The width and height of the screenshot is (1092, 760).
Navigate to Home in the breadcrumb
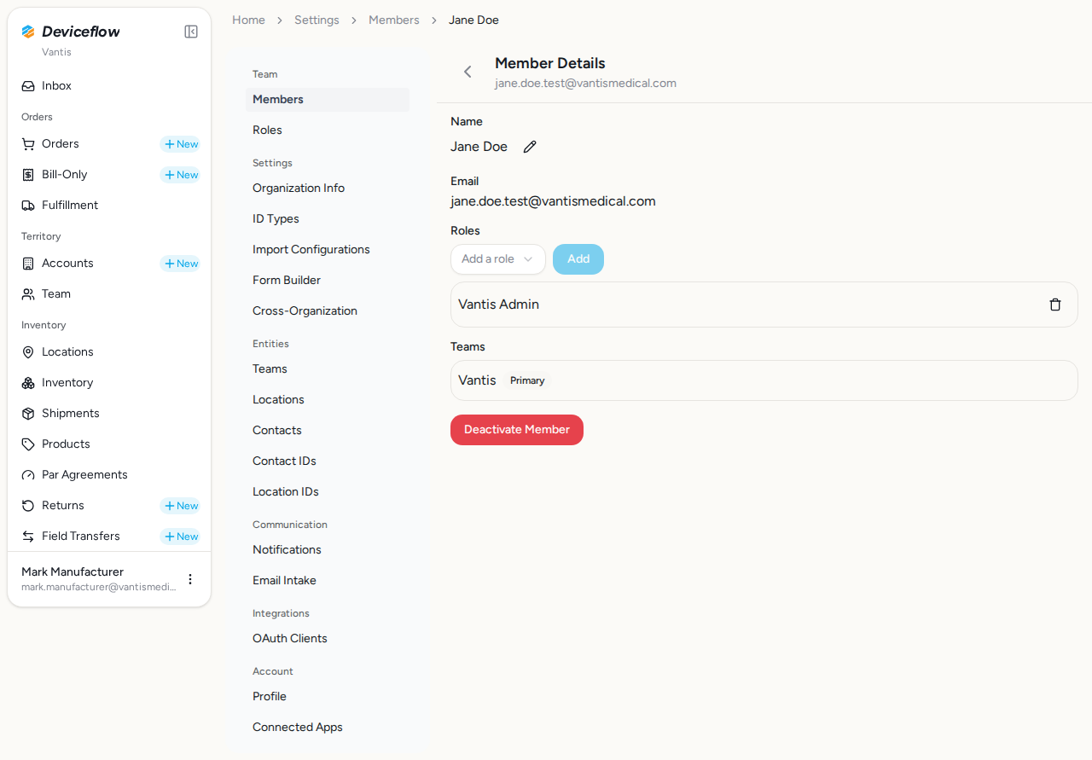[248, 20]
